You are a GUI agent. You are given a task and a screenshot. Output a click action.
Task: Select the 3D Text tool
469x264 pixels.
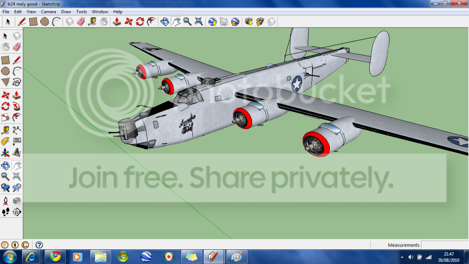[17, 153]
